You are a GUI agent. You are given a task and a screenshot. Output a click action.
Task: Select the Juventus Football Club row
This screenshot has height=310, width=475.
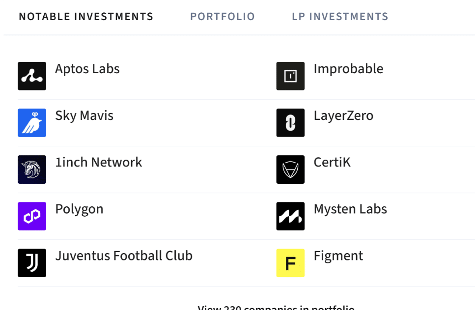click(123, 255)
